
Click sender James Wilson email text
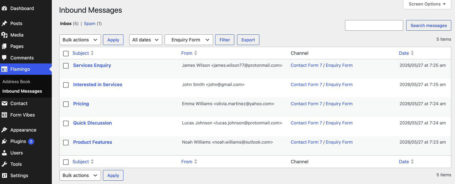click(232, 65)
